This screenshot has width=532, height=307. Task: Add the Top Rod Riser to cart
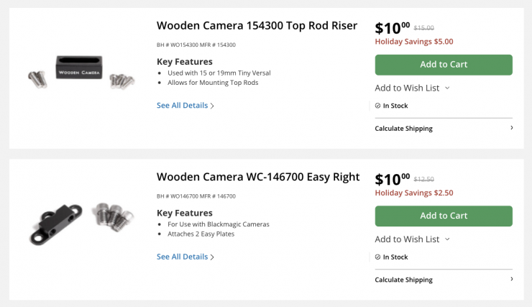[444, 65]
